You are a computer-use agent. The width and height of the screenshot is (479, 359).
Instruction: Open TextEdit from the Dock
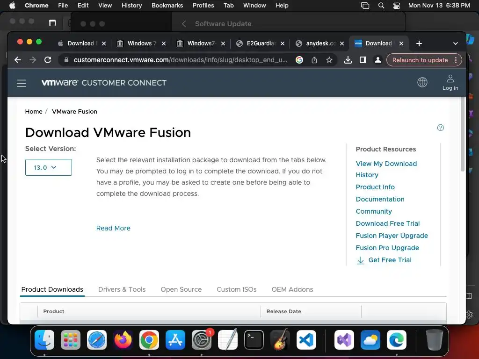coord(228,340)
